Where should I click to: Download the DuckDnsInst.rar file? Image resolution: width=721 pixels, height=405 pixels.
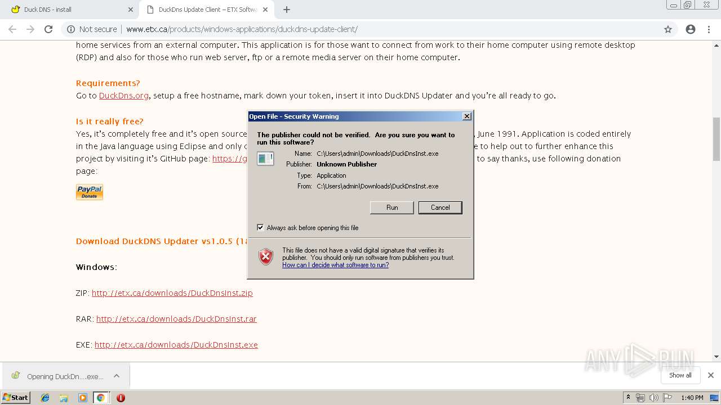pos(176,319)
